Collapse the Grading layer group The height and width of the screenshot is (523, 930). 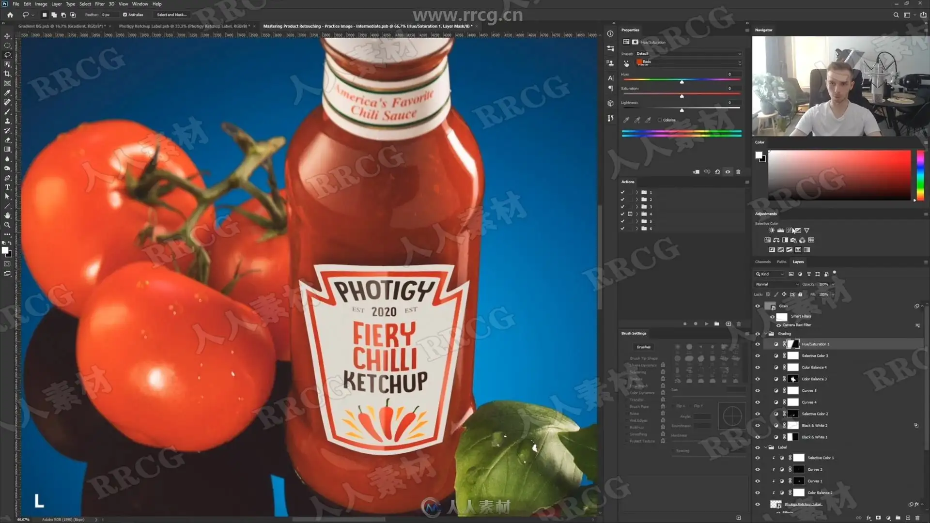click(x=765, y=334)
